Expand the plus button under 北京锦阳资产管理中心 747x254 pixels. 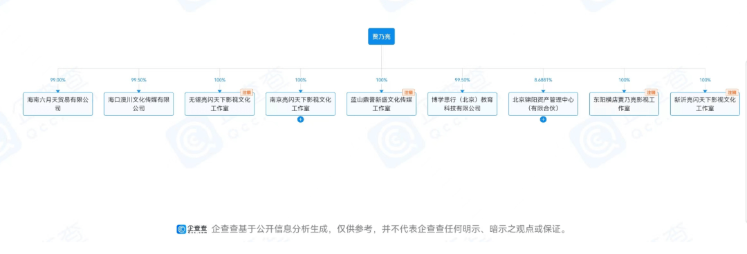(543, 119)
